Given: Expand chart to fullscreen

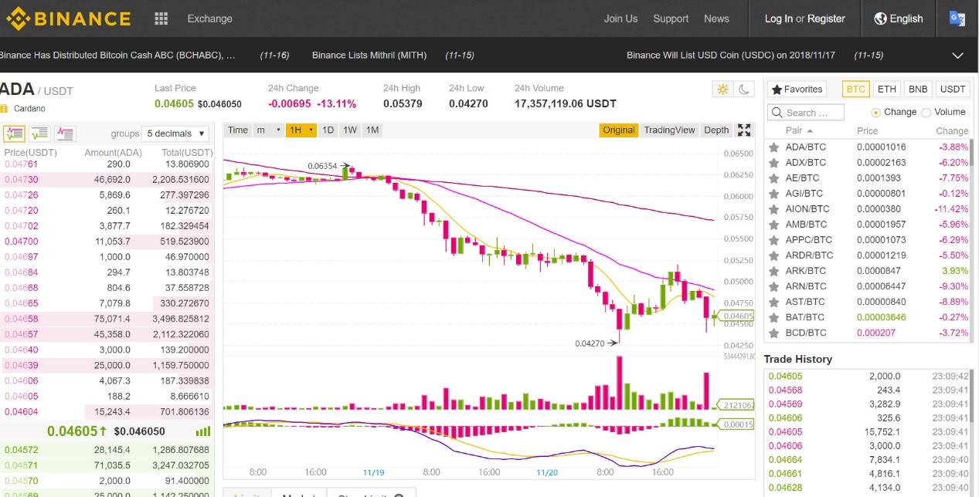Looking at the screenshot, I should (x=744, y=130).
